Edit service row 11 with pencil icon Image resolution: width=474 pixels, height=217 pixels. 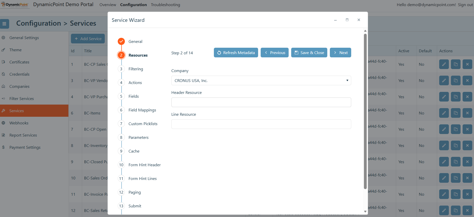444,194
